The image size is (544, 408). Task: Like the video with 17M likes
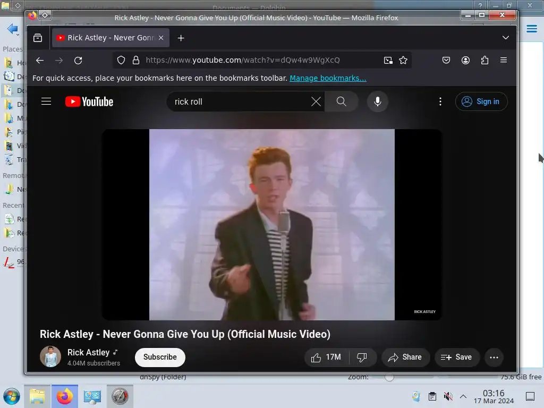tap(326, 357)
